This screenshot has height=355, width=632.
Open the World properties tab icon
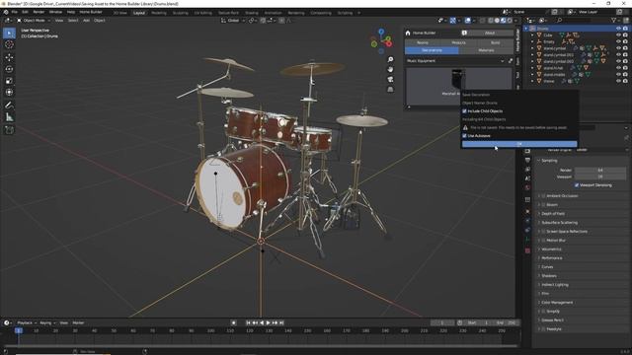[527, 187]
